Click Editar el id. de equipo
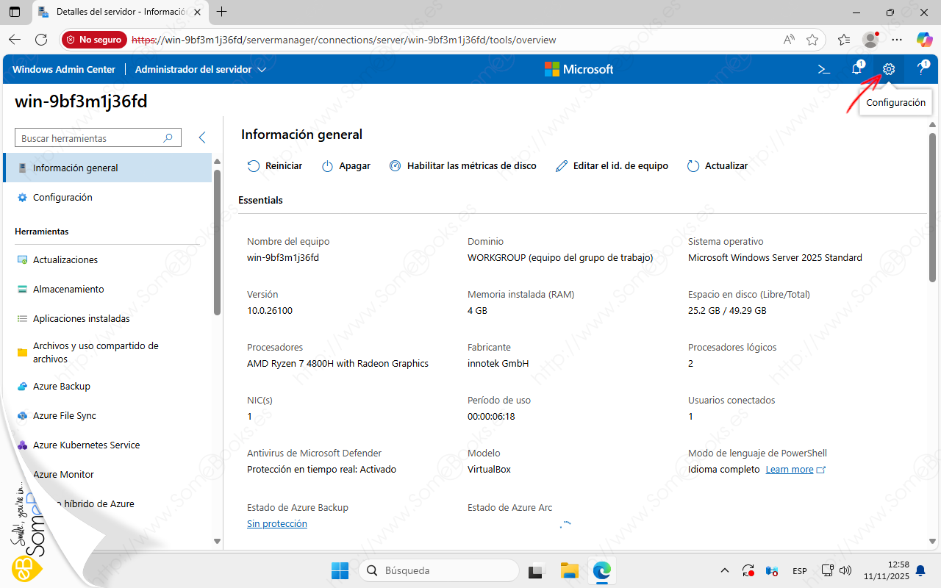Viewport: 941px width, 588px height. coord(612,166)
